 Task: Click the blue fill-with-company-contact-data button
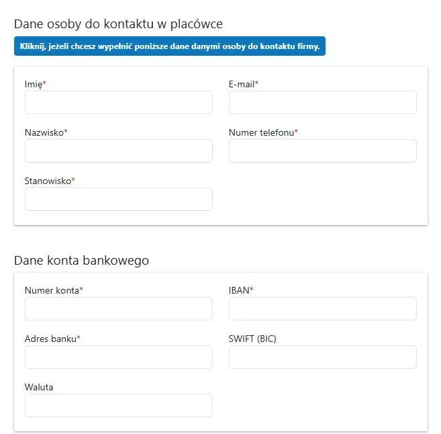[170, 46]
